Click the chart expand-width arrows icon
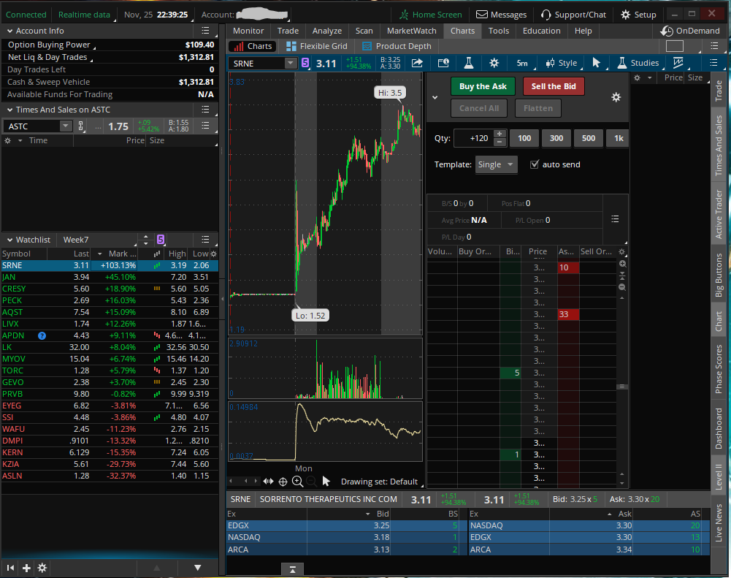Viewport: 731px width, 578px height. (268, 481)
